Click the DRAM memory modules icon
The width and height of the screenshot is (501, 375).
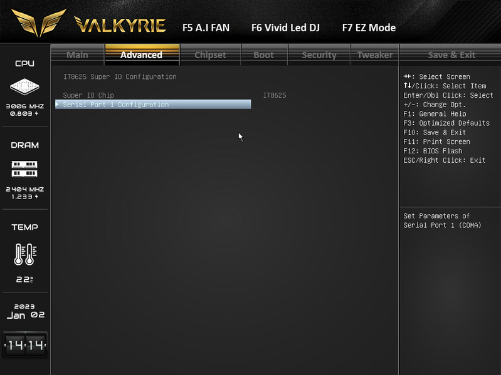[24, 168]
